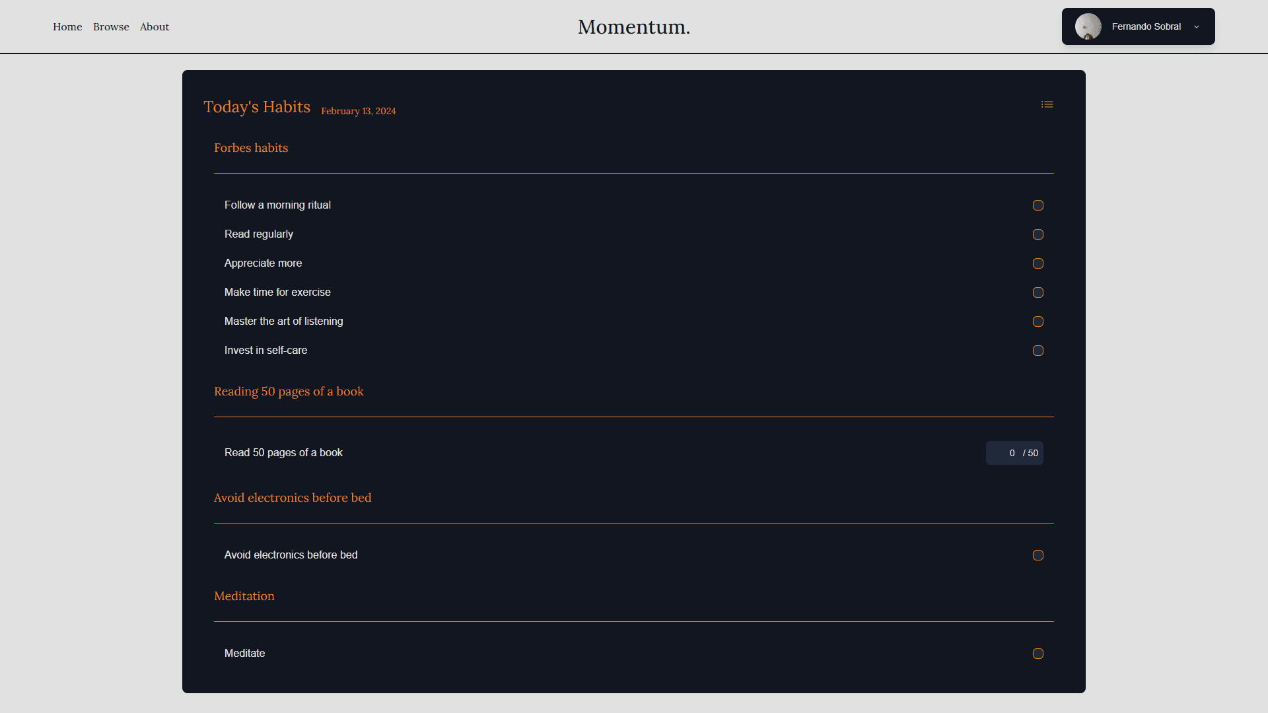Complete Make time for exercise habit

tap(1038, 292)
